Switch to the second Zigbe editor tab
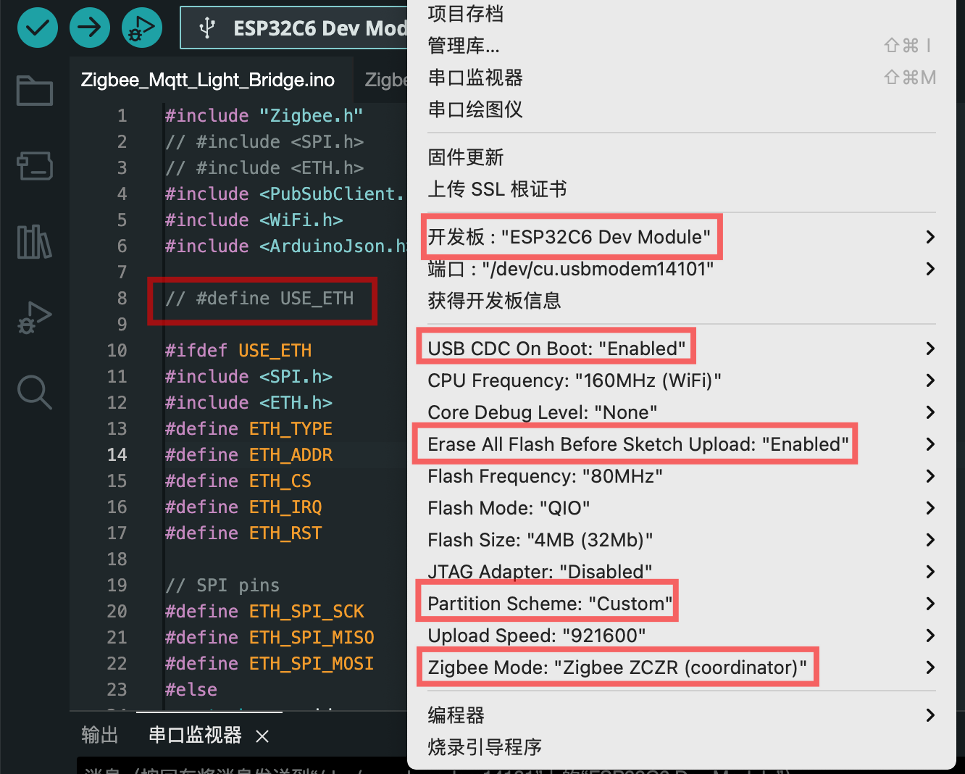The width and height of the screenshot is (965, 774). coord(384,80)
